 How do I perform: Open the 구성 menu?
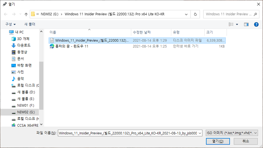point(11,24)
